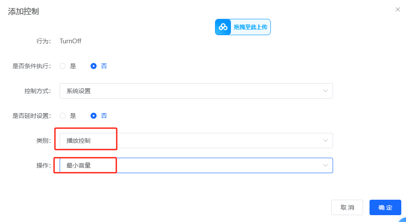Click the 类别 dropdown chevron arrow

[325, 141]
